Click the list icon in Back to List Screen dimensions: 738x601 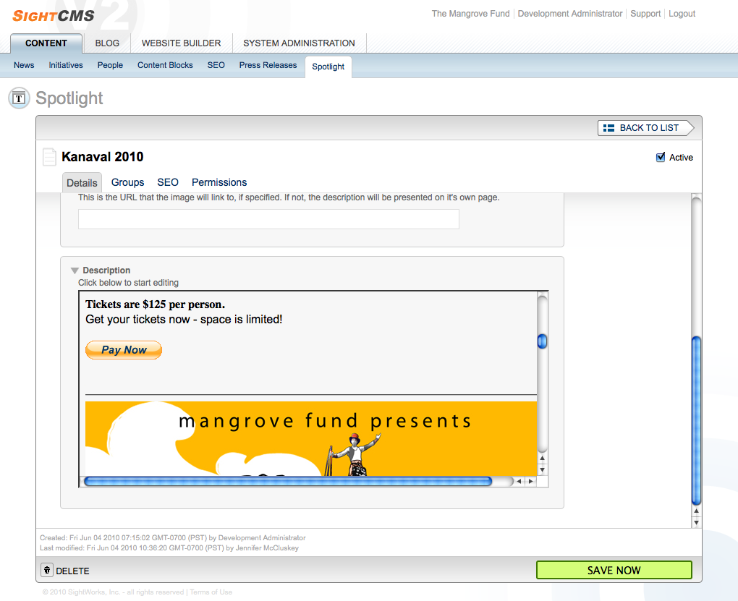608,128
